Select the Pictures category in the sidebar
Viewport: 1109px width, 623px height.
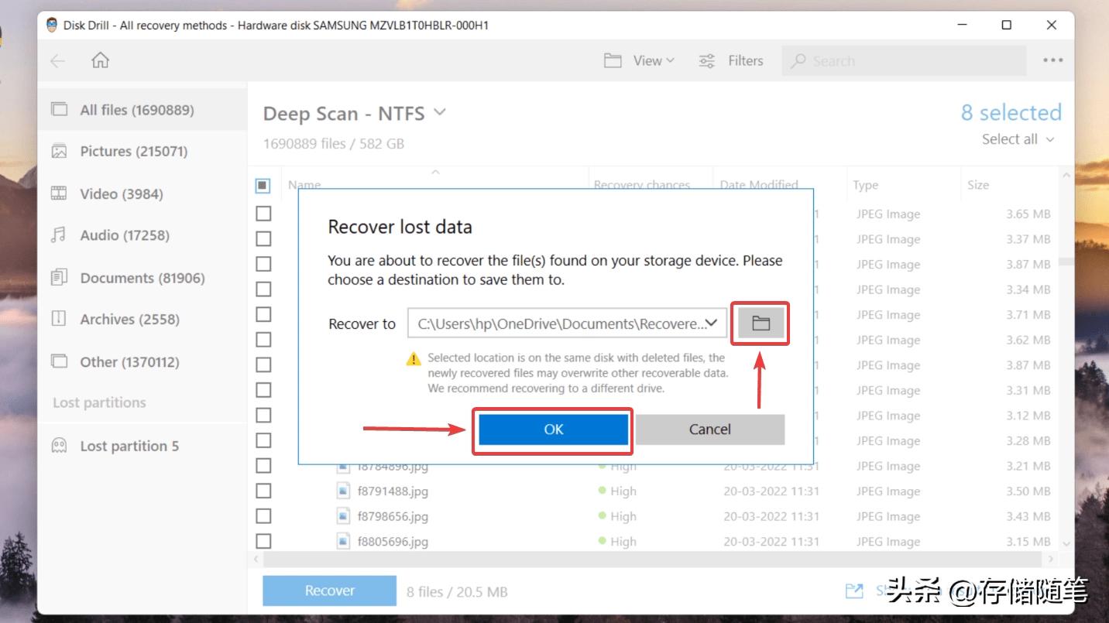pos(133,152)
